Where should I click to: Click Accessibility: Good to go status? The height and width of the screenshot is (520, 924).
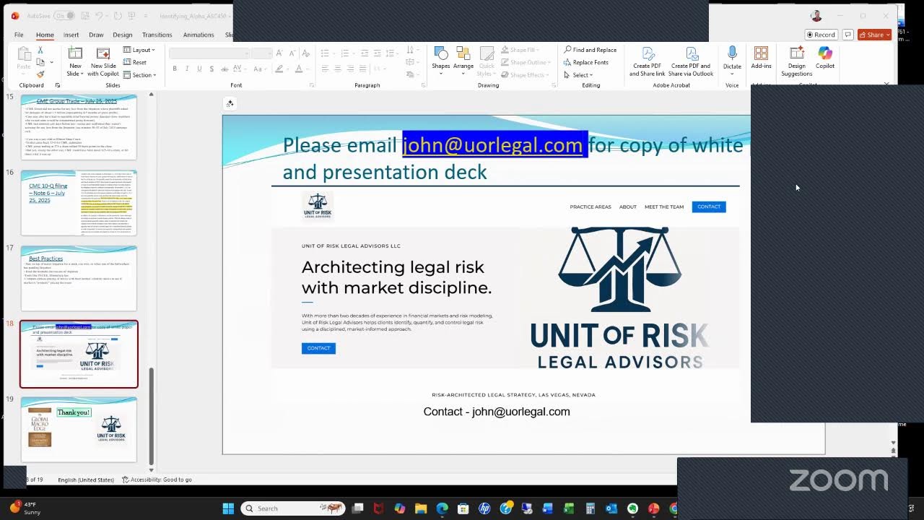click(157, 480)
